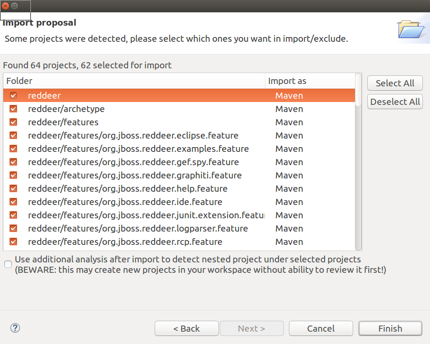The height and width of the screenshot is (344, 430).
Task: Click the open folder wizard icon
Action: point(410,29)
